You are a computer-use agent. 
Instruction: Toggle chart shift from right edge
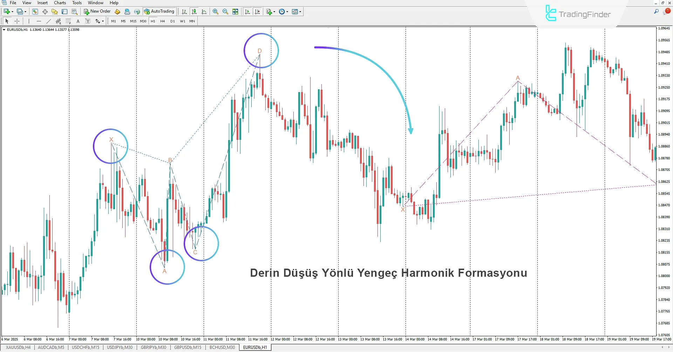click(258, 11)
